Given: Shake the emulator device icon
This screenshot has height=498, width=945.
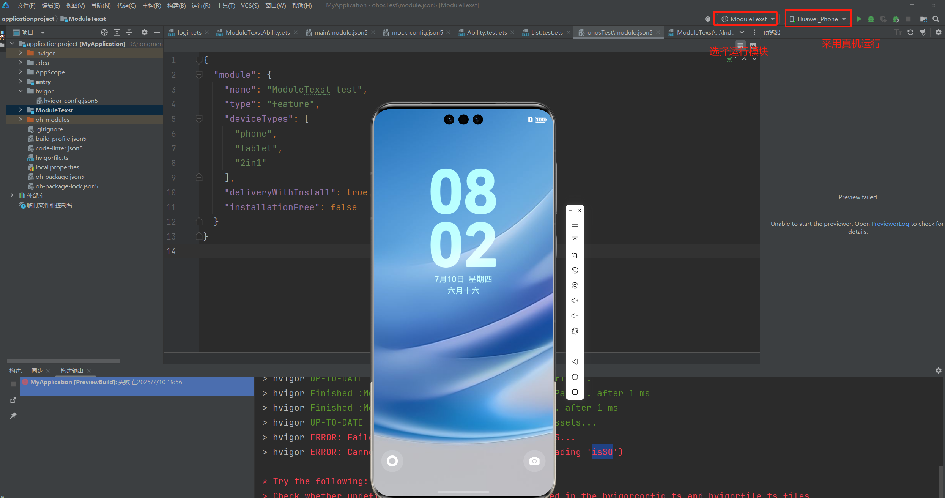Looking at the screenshot, I should [575, 331].
